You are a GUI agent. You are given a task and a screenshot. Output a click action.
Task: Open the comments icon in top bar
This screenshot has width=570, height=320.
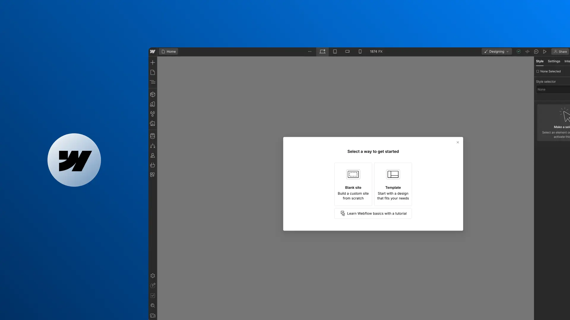coord(536,52)
